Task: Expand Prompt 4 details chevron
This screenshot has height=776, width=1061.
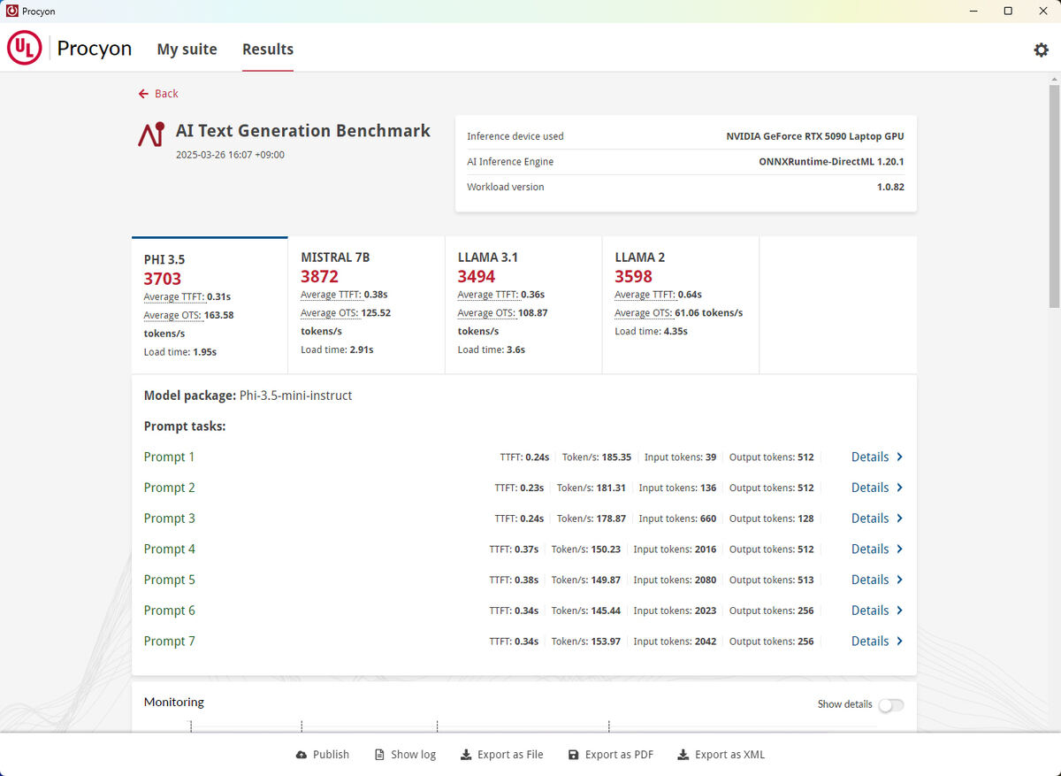Action: [x=900, y=549]
